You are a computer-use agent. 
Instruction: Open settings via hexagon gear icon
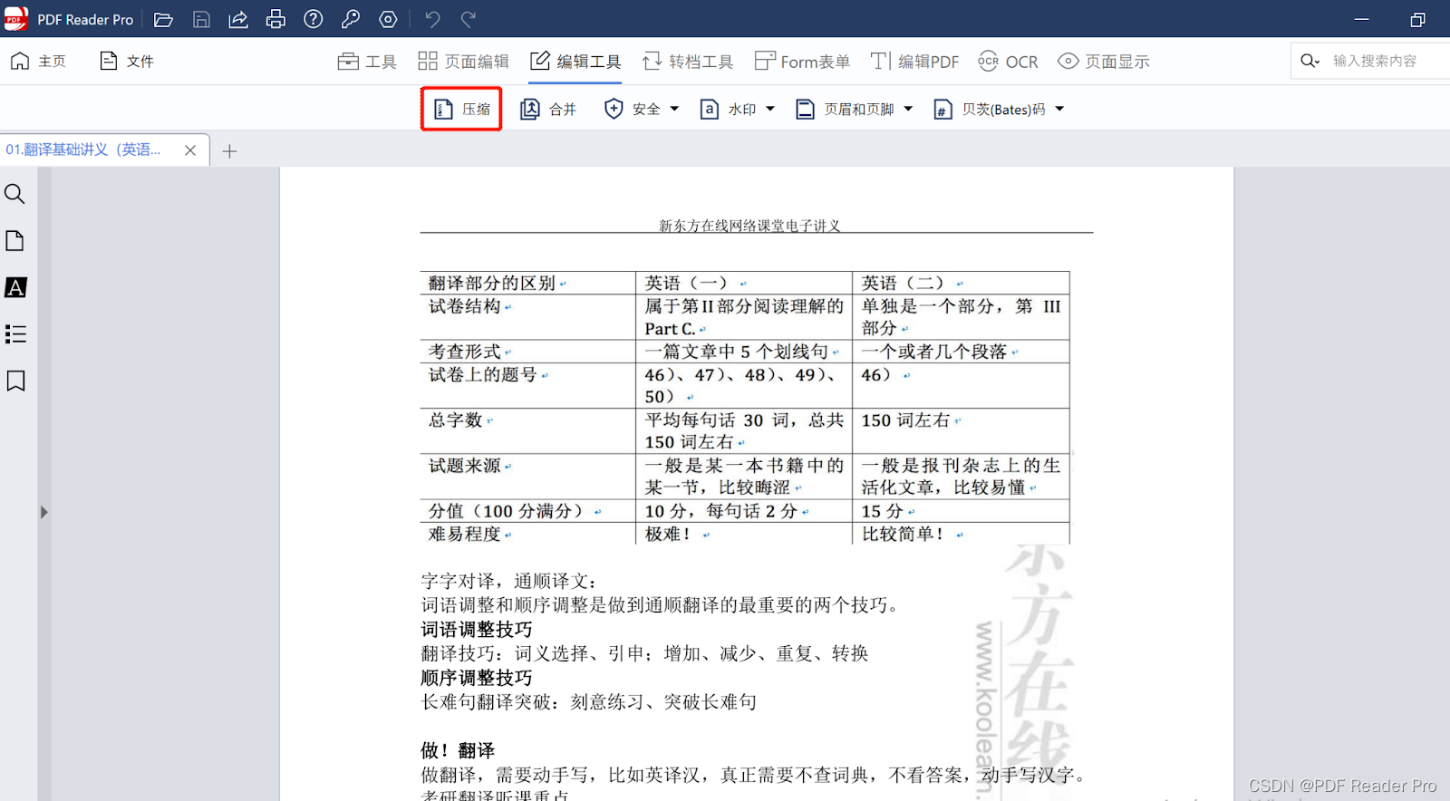388,19
